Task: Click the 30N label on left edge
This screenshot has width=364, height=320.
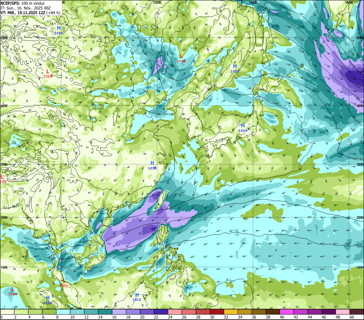Action: click(4, 165)
